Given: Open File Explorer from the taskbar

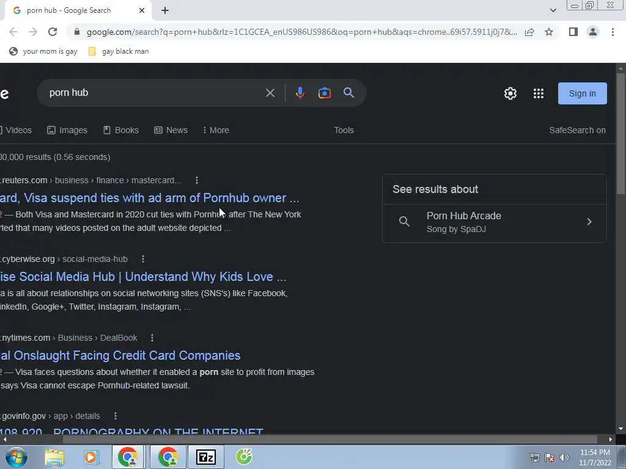Looking at the screenshot, I should (x=54, y=457).
